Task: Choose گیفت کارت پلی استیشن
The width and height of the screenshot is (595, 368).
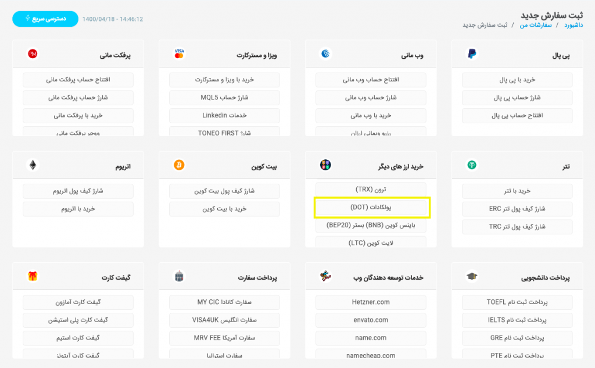Action: tap(78, 320)
